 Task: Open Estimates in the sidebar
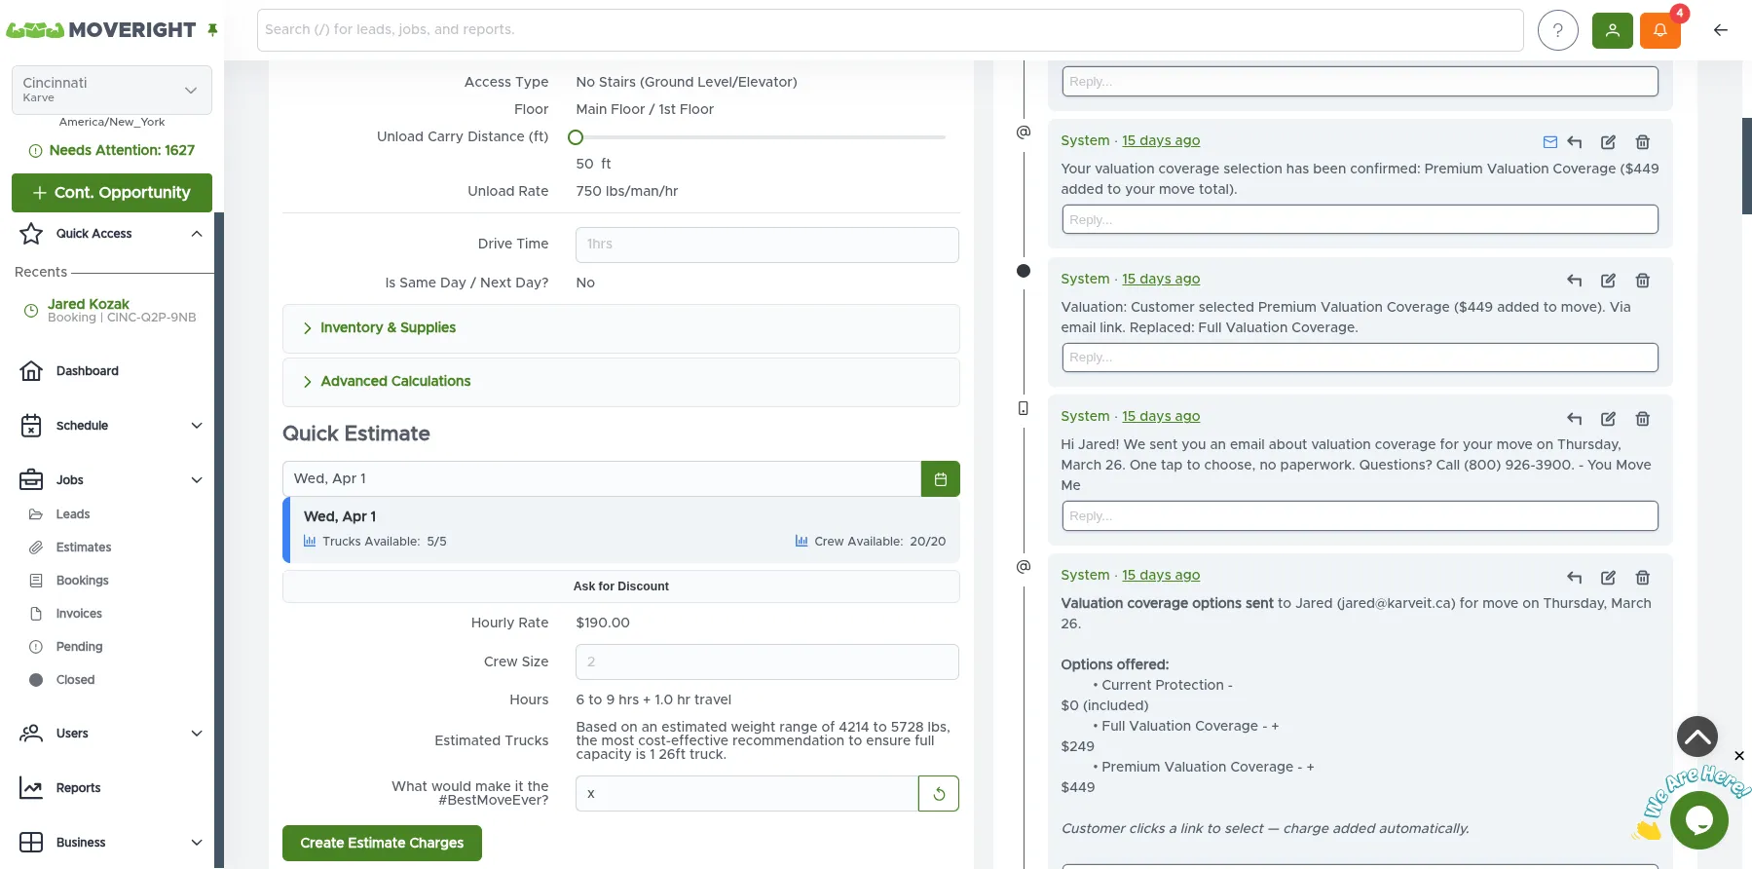tap(84, 548)
